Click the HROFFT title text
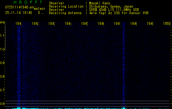 pyautogui.click(x=28, y=2)
